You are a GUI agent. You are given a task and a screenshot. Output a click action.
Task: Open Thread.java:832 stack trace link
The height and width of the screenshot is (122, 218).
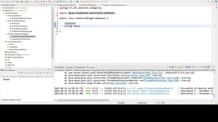click(x=117, y=83)
